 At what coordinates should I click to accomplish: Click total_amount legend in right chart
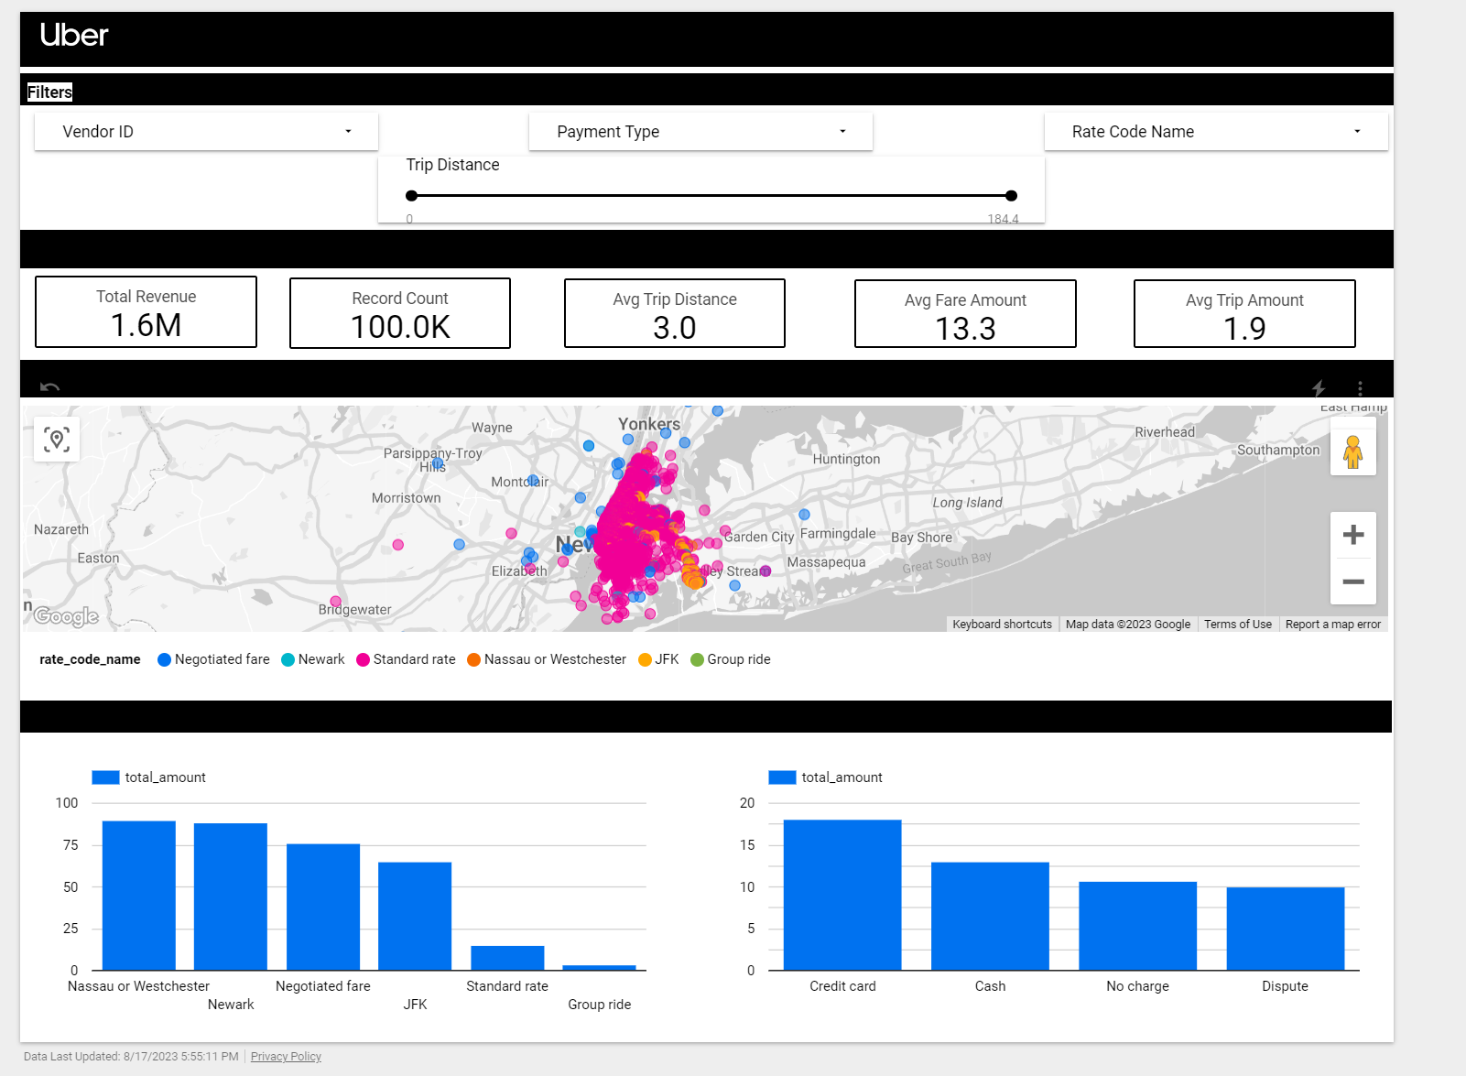click(825, 777)
